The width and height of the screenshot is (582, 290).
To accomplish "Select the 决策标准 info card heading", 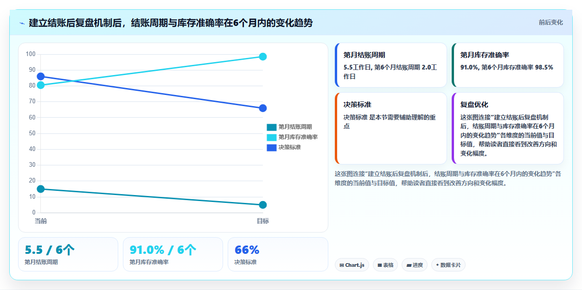I will [358, 105].
